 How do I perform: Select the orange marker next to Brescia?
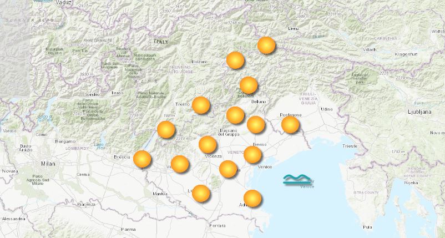[x=142, y=159]
